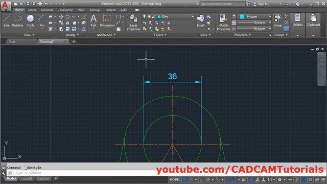Select the Mirror tool in Modify
Viewport: 327px width, 184px height.
67,22
